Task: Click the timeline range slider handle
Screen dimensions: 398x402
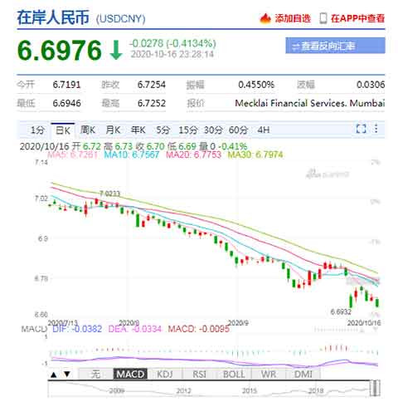Action: [375, 388]
